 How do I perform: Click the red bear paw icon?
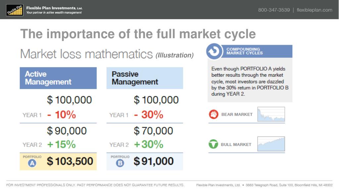click(x=214, y=114)
